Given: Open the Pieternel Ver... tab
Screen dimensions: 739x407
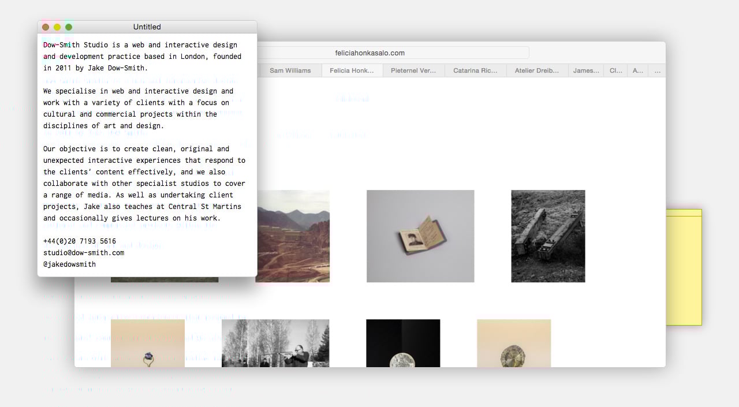Looking at the screenshot, I should click(413, 70).
